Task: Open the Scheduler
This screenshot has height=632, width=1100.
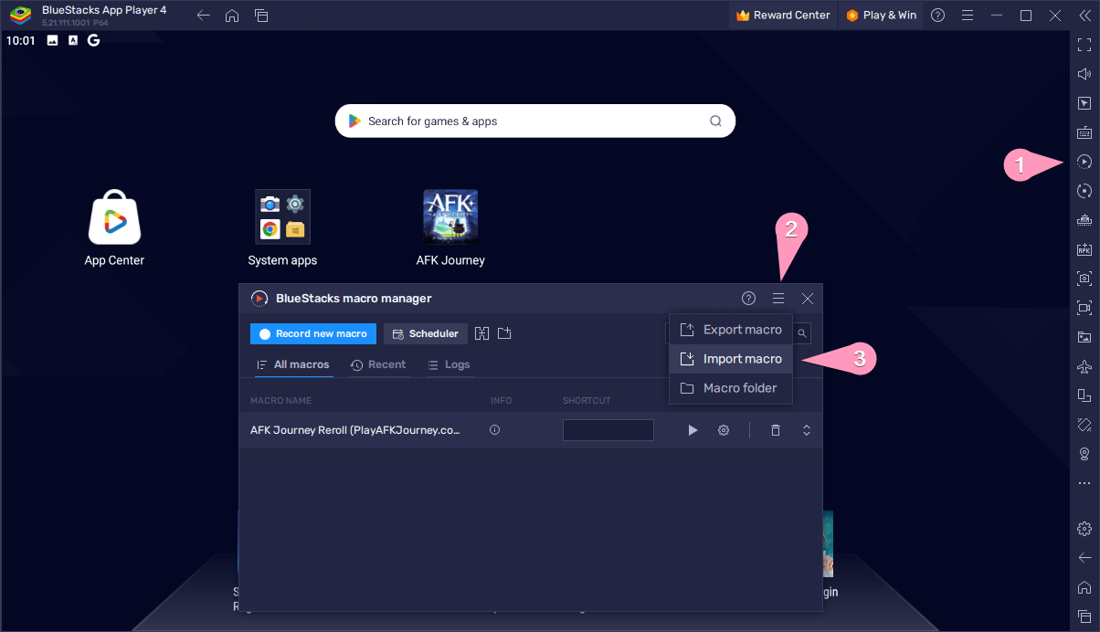Action: point(426,333)
